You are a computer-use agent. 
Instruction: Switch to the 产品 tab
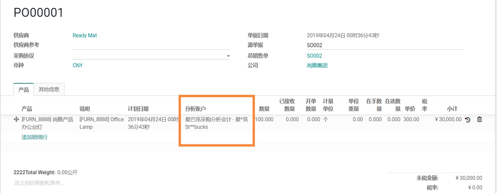click(24, 89)
